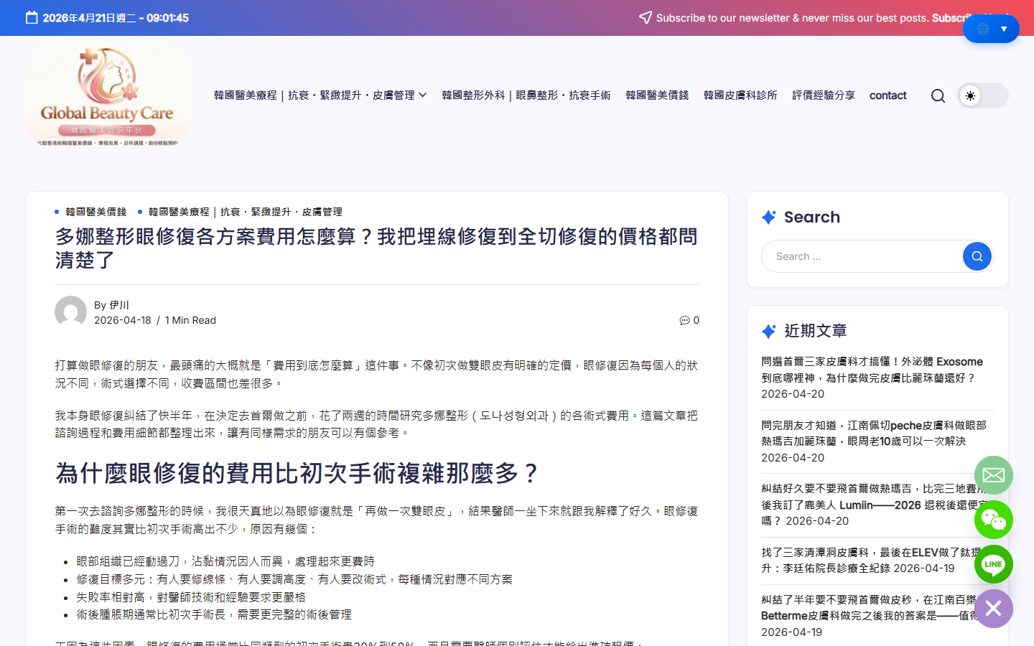
Task: Open recent post about 江南佩切peche皮膚科
Action: (x=873, y=433)
